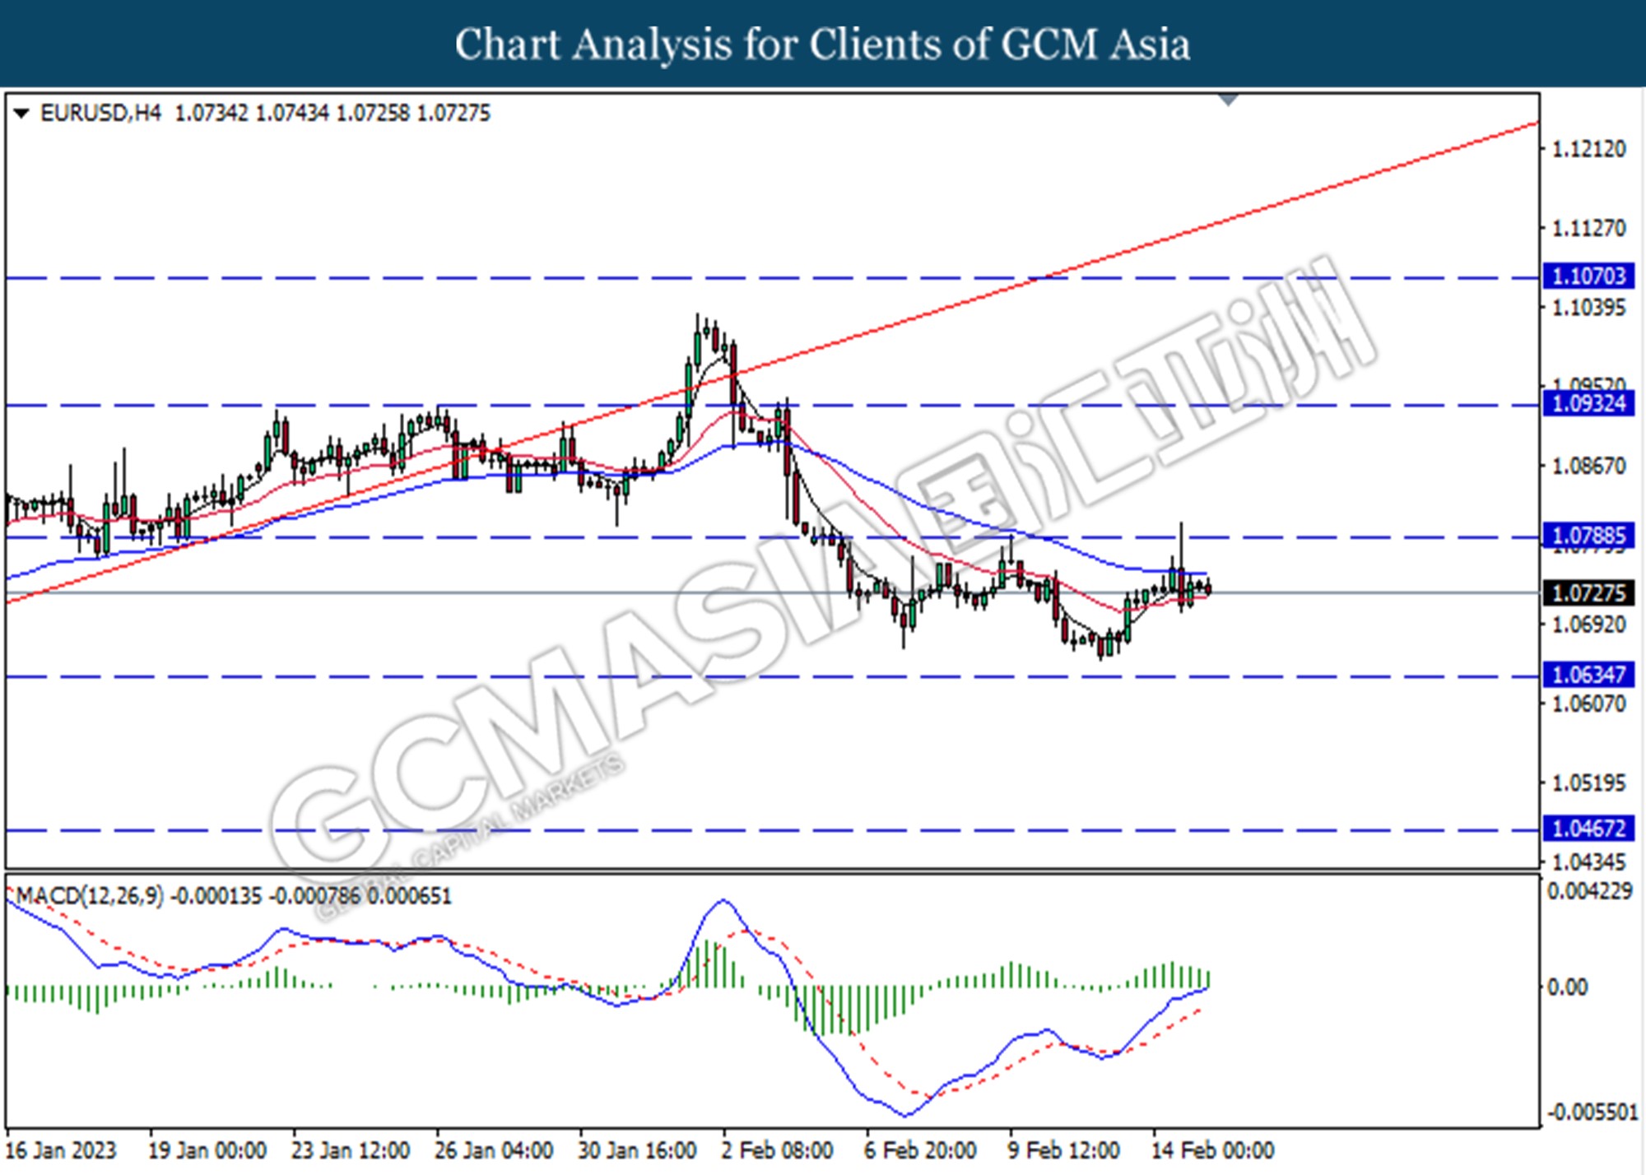Click the 14 Feb 00:00 date label
The height and width of the screenshot is (1175, 1646).
[x=1213, y=1149]
